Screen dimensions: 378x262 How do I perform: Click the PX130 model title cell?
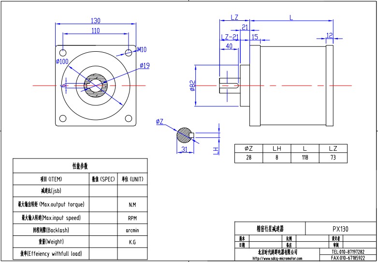(x=340, y=229)
